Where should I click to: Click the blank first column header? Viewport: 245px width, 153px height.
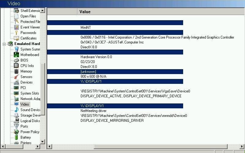[62, 12]
